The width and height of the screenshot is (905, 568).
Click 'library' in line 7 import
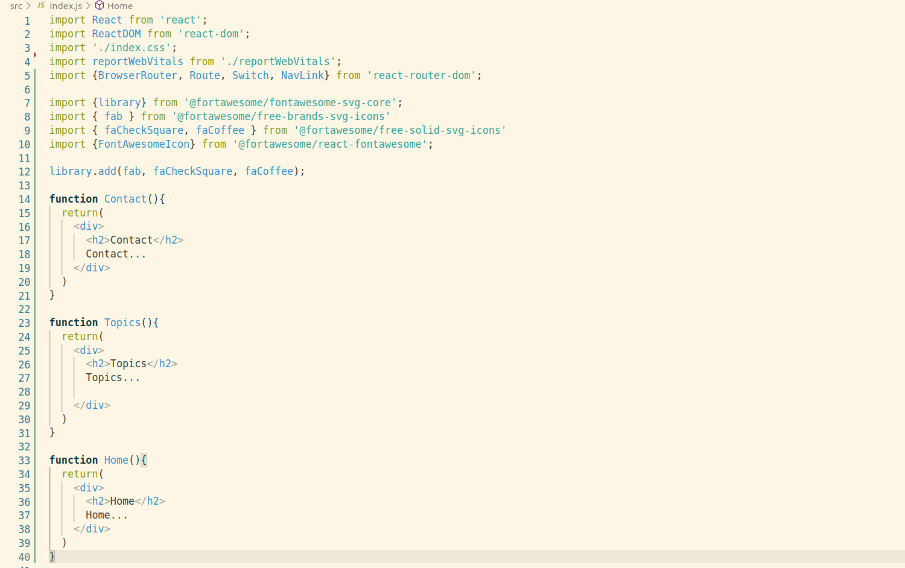119,103
